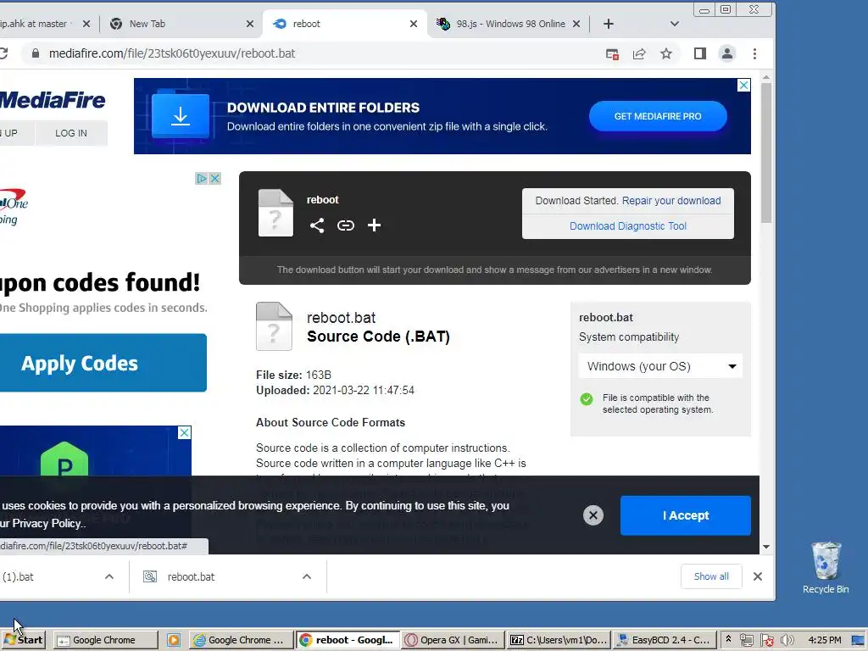Click Privacy Policy in cookie banner
Viewport: 868px width, 651px height.
pyautogui.click(x=47, y=523)
